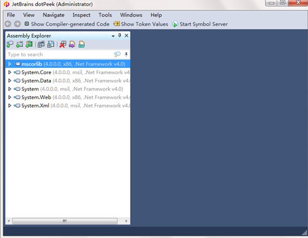Screen dimensions: 308x238
Task: Open the View menu
Action: [x=29, y=15]
